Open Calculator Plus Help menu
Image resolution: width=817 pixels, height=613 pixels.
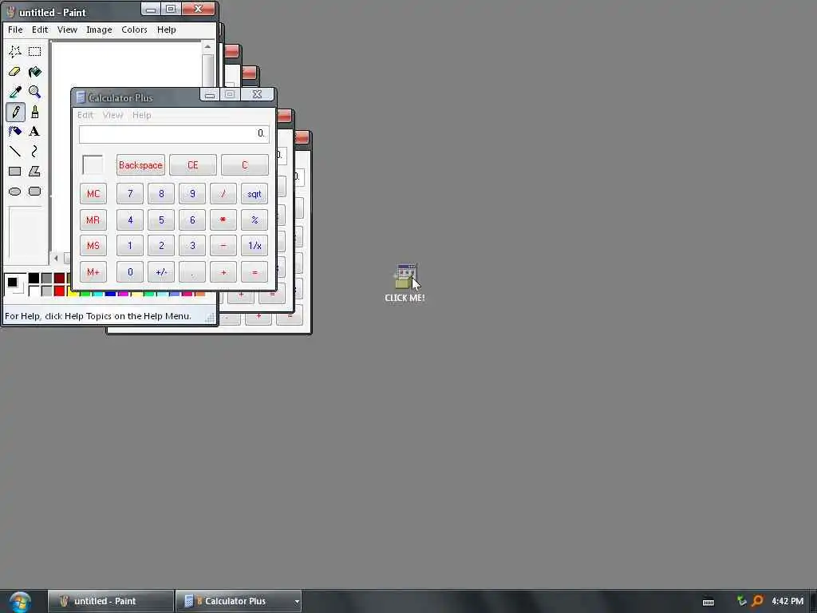(x=142, y=115)
